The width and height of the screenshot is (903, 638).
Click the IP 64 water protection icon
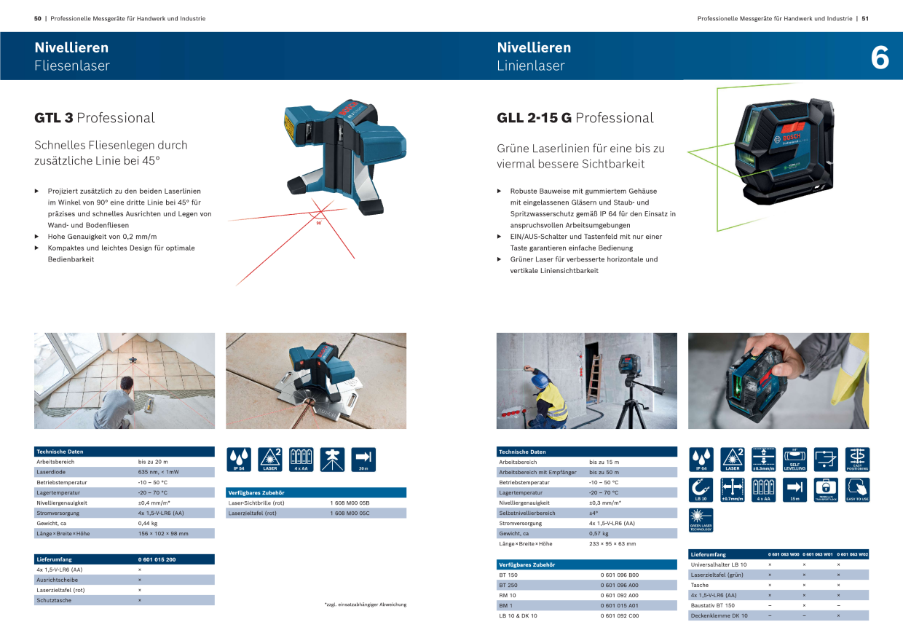click(701, 460)
